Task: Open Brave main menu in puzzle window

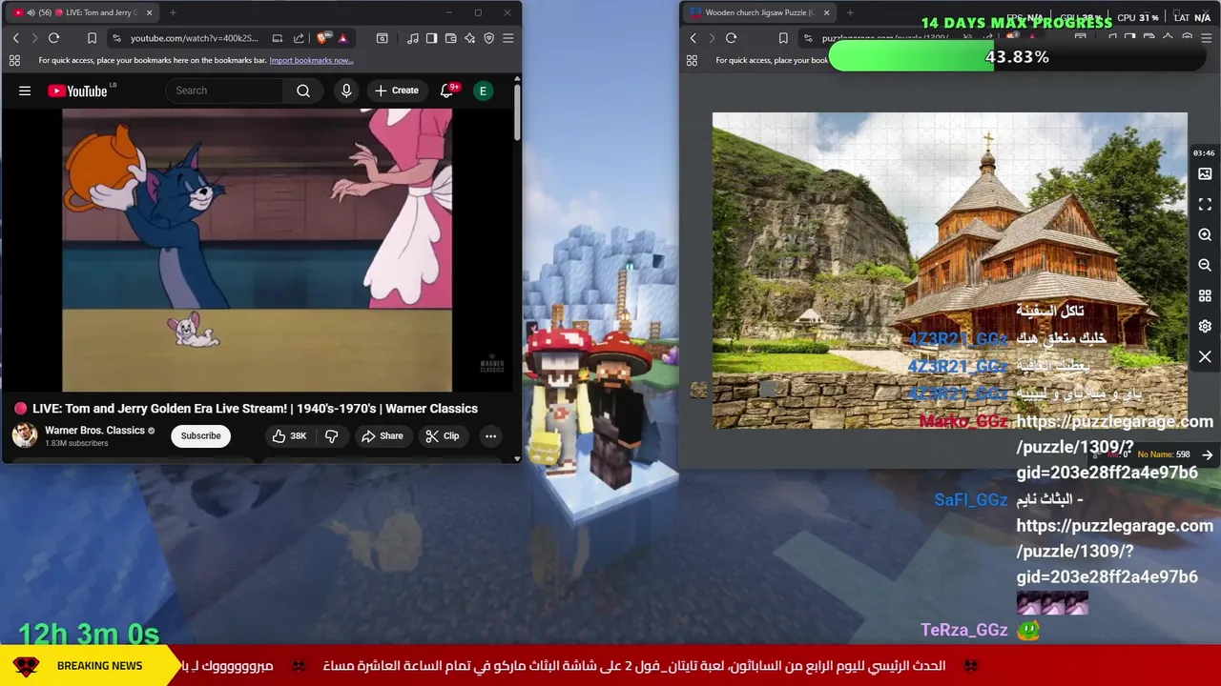Action: tap(1206, 38)
